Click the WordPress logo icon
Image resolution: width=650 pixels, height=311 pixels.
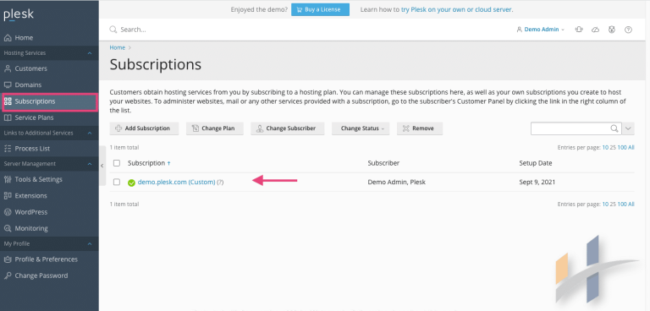point(8,212)
